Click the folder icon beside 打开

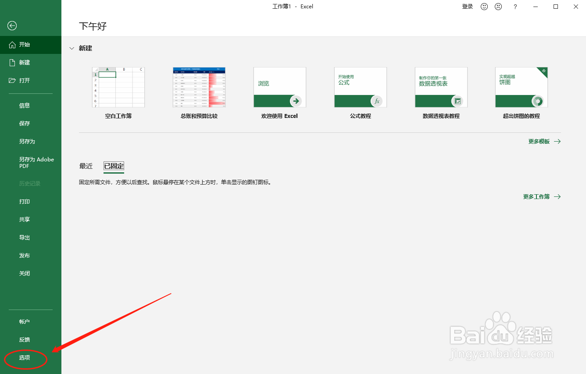12,81
